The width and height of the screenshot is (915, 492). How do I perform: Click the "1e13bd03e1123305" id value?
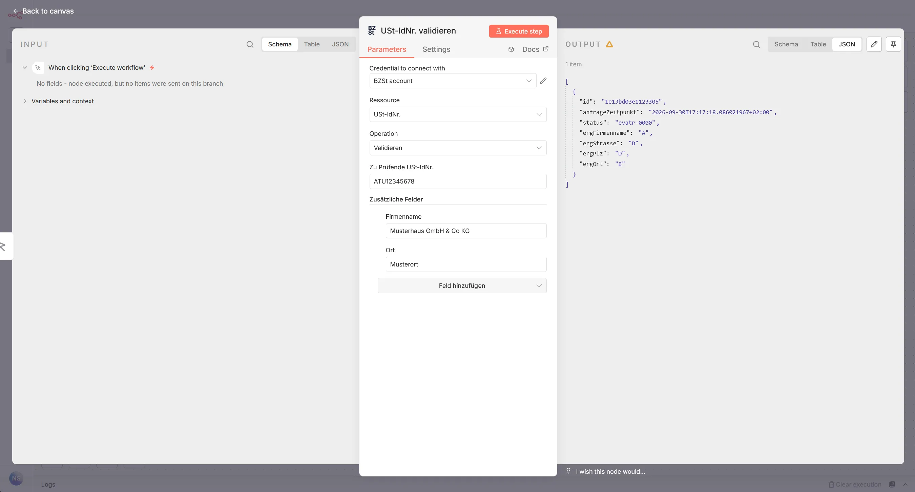tap(631, 102)
